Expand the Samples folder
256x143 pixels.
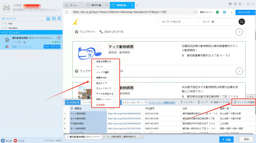(2, 28)
